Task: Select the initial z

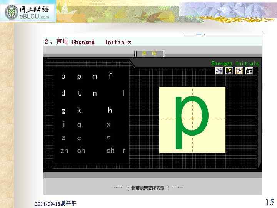Action: click(x=63, y=138)
